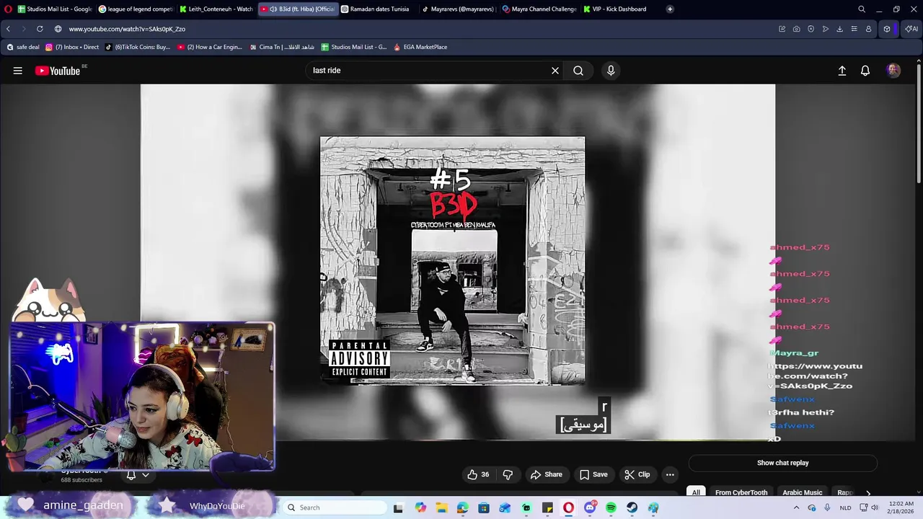Expand the subscription notification dropdown arrow

point(145,475)
